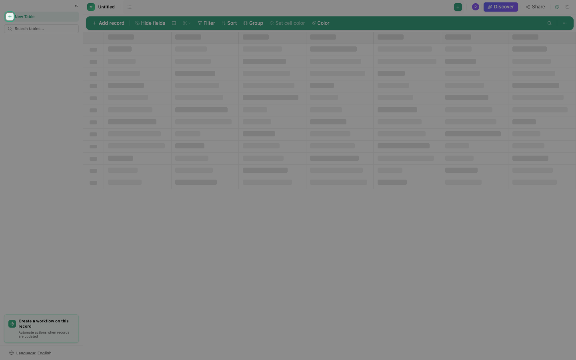The height and width of the screenshot is (360, 576).
Task: Click the undo history icon
Action: pyautogui.click(x=567, y=7)
